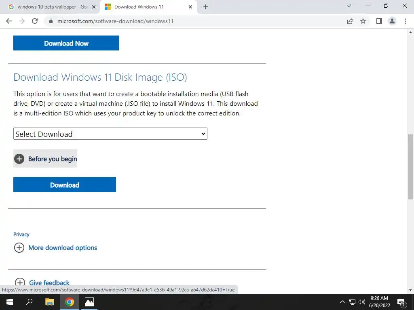Image resolution: width=414 pixels, height=310 pixels.
Task: Open the taskbar clock and date
Action: (379, 302)
